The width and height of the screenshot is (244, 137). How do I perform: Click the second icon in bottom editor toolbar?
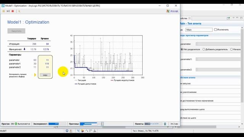click(x=71, y=131)
